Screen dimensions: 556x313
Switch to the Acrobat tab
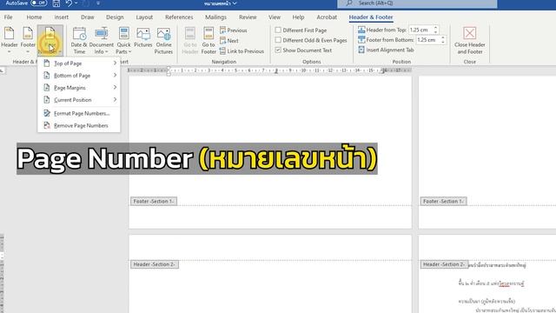327,17
